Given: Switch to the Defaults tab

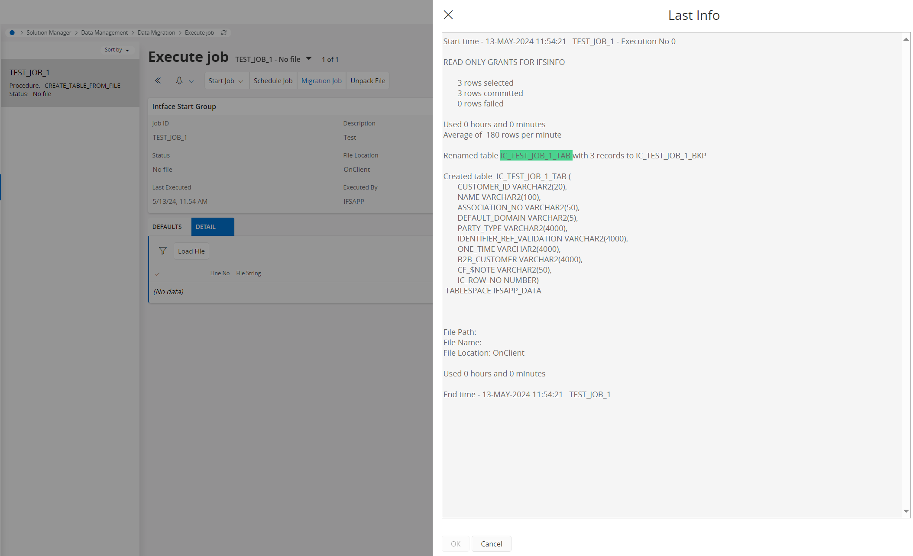Looking at the screenshot, I should tap(167, 226).
